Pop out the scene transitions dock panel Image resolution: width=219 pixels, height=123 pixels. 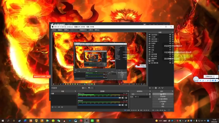point(150,91)
